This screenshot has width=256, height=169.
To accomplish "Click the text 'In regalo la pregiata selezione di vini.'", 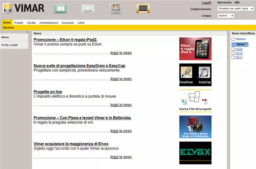I will tap(64, 122).
